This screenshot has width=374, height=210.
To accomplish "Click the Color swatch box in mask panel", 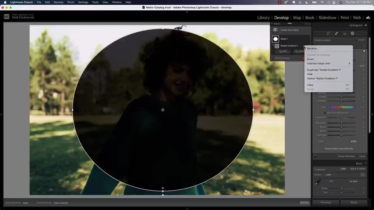I will 354,141.
